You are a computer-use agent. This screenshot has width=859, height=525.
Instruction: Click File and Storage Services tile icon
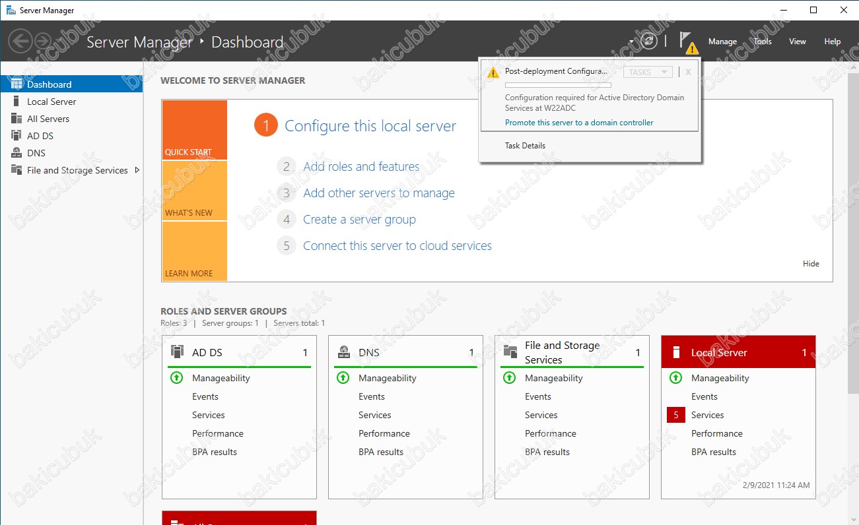pyautogui.click(x=510, y=352)
